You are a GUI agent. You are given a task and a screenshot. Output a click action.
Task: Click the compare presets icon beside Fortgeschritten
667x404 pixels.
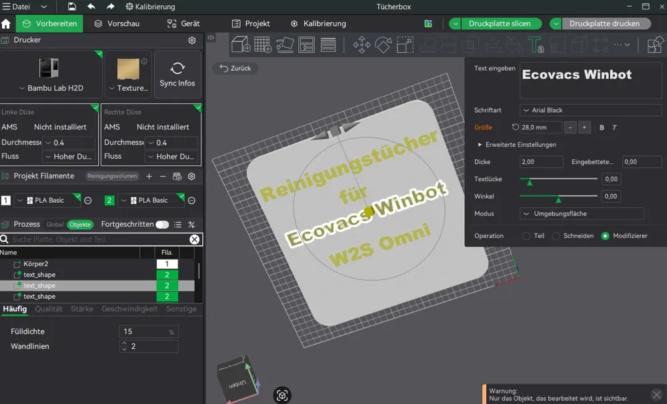pos(191,225)
